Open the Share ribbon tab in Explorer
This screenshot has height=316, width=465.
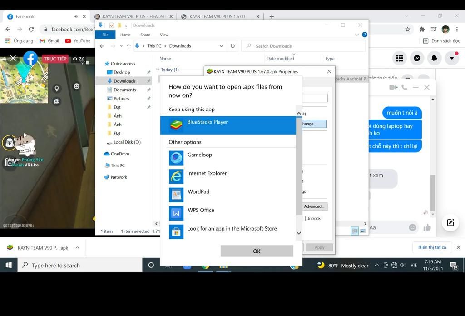pos(145,35)
